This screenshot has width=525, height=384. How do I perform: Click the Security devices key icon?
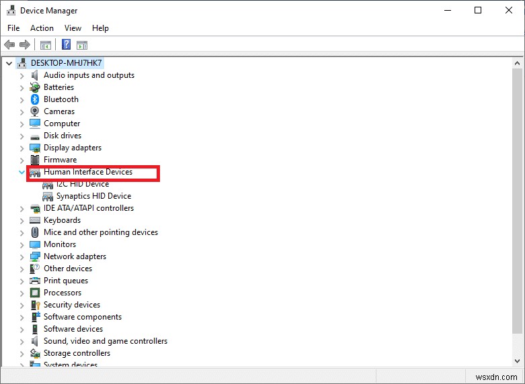(x=35, y=305)
